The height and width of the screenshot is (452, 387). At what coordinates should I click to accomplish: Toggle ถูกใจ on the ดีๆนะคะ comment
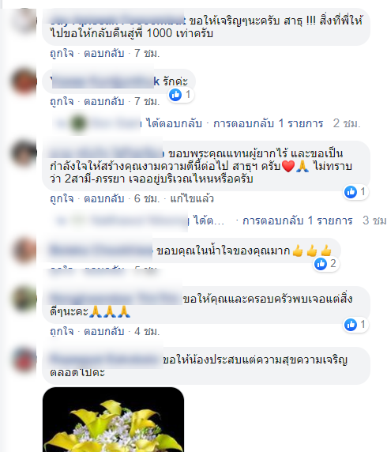[x=62, y=331]
